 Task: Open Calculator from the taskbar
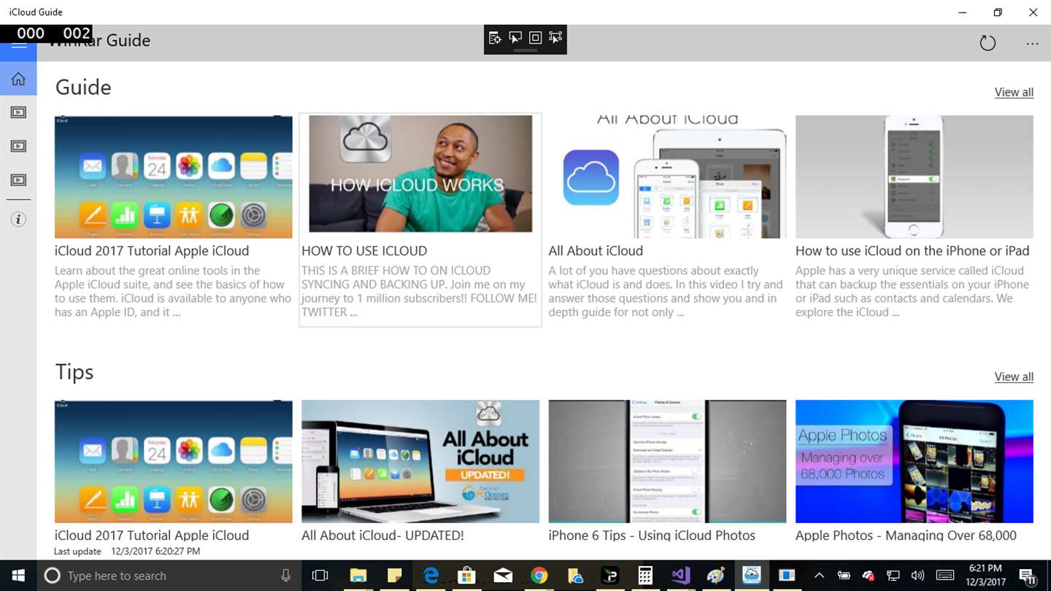(645, 576)
